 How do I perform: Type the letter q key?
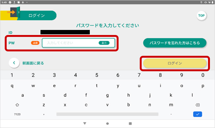click(12, 85)
